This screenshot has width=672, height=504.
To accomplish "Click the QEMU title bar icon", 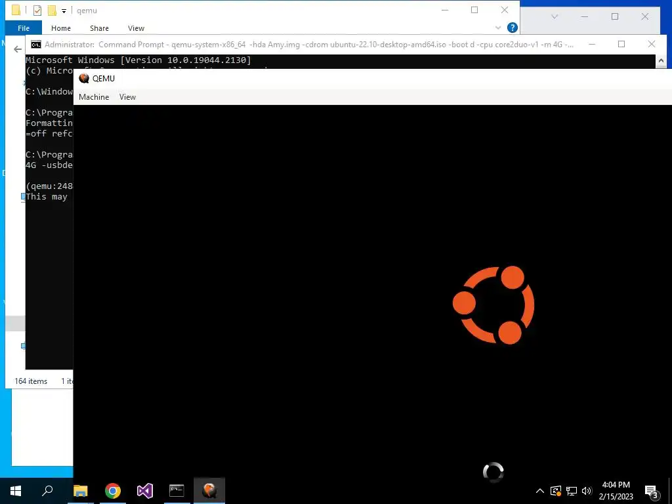I will coord(84,79).
